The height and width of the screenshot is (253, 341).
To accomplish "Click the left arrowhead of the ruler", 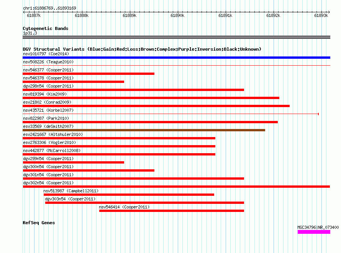I will (24, 12).
